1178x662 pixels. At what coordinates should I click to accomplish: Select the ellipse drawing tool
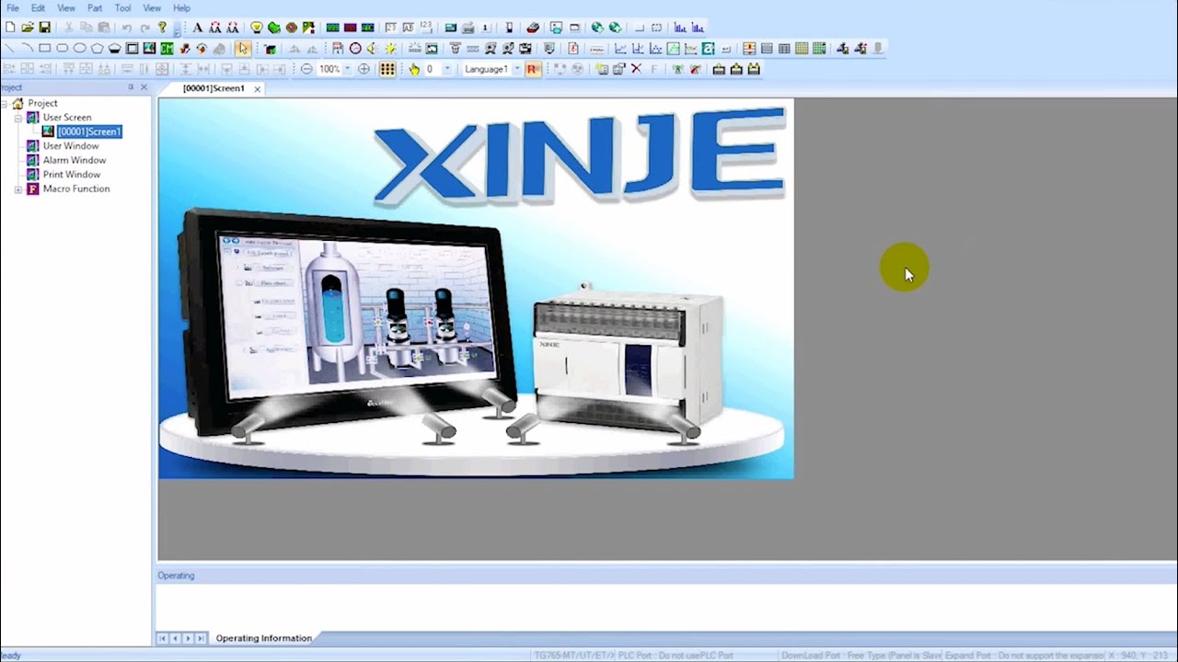(79, 48)
